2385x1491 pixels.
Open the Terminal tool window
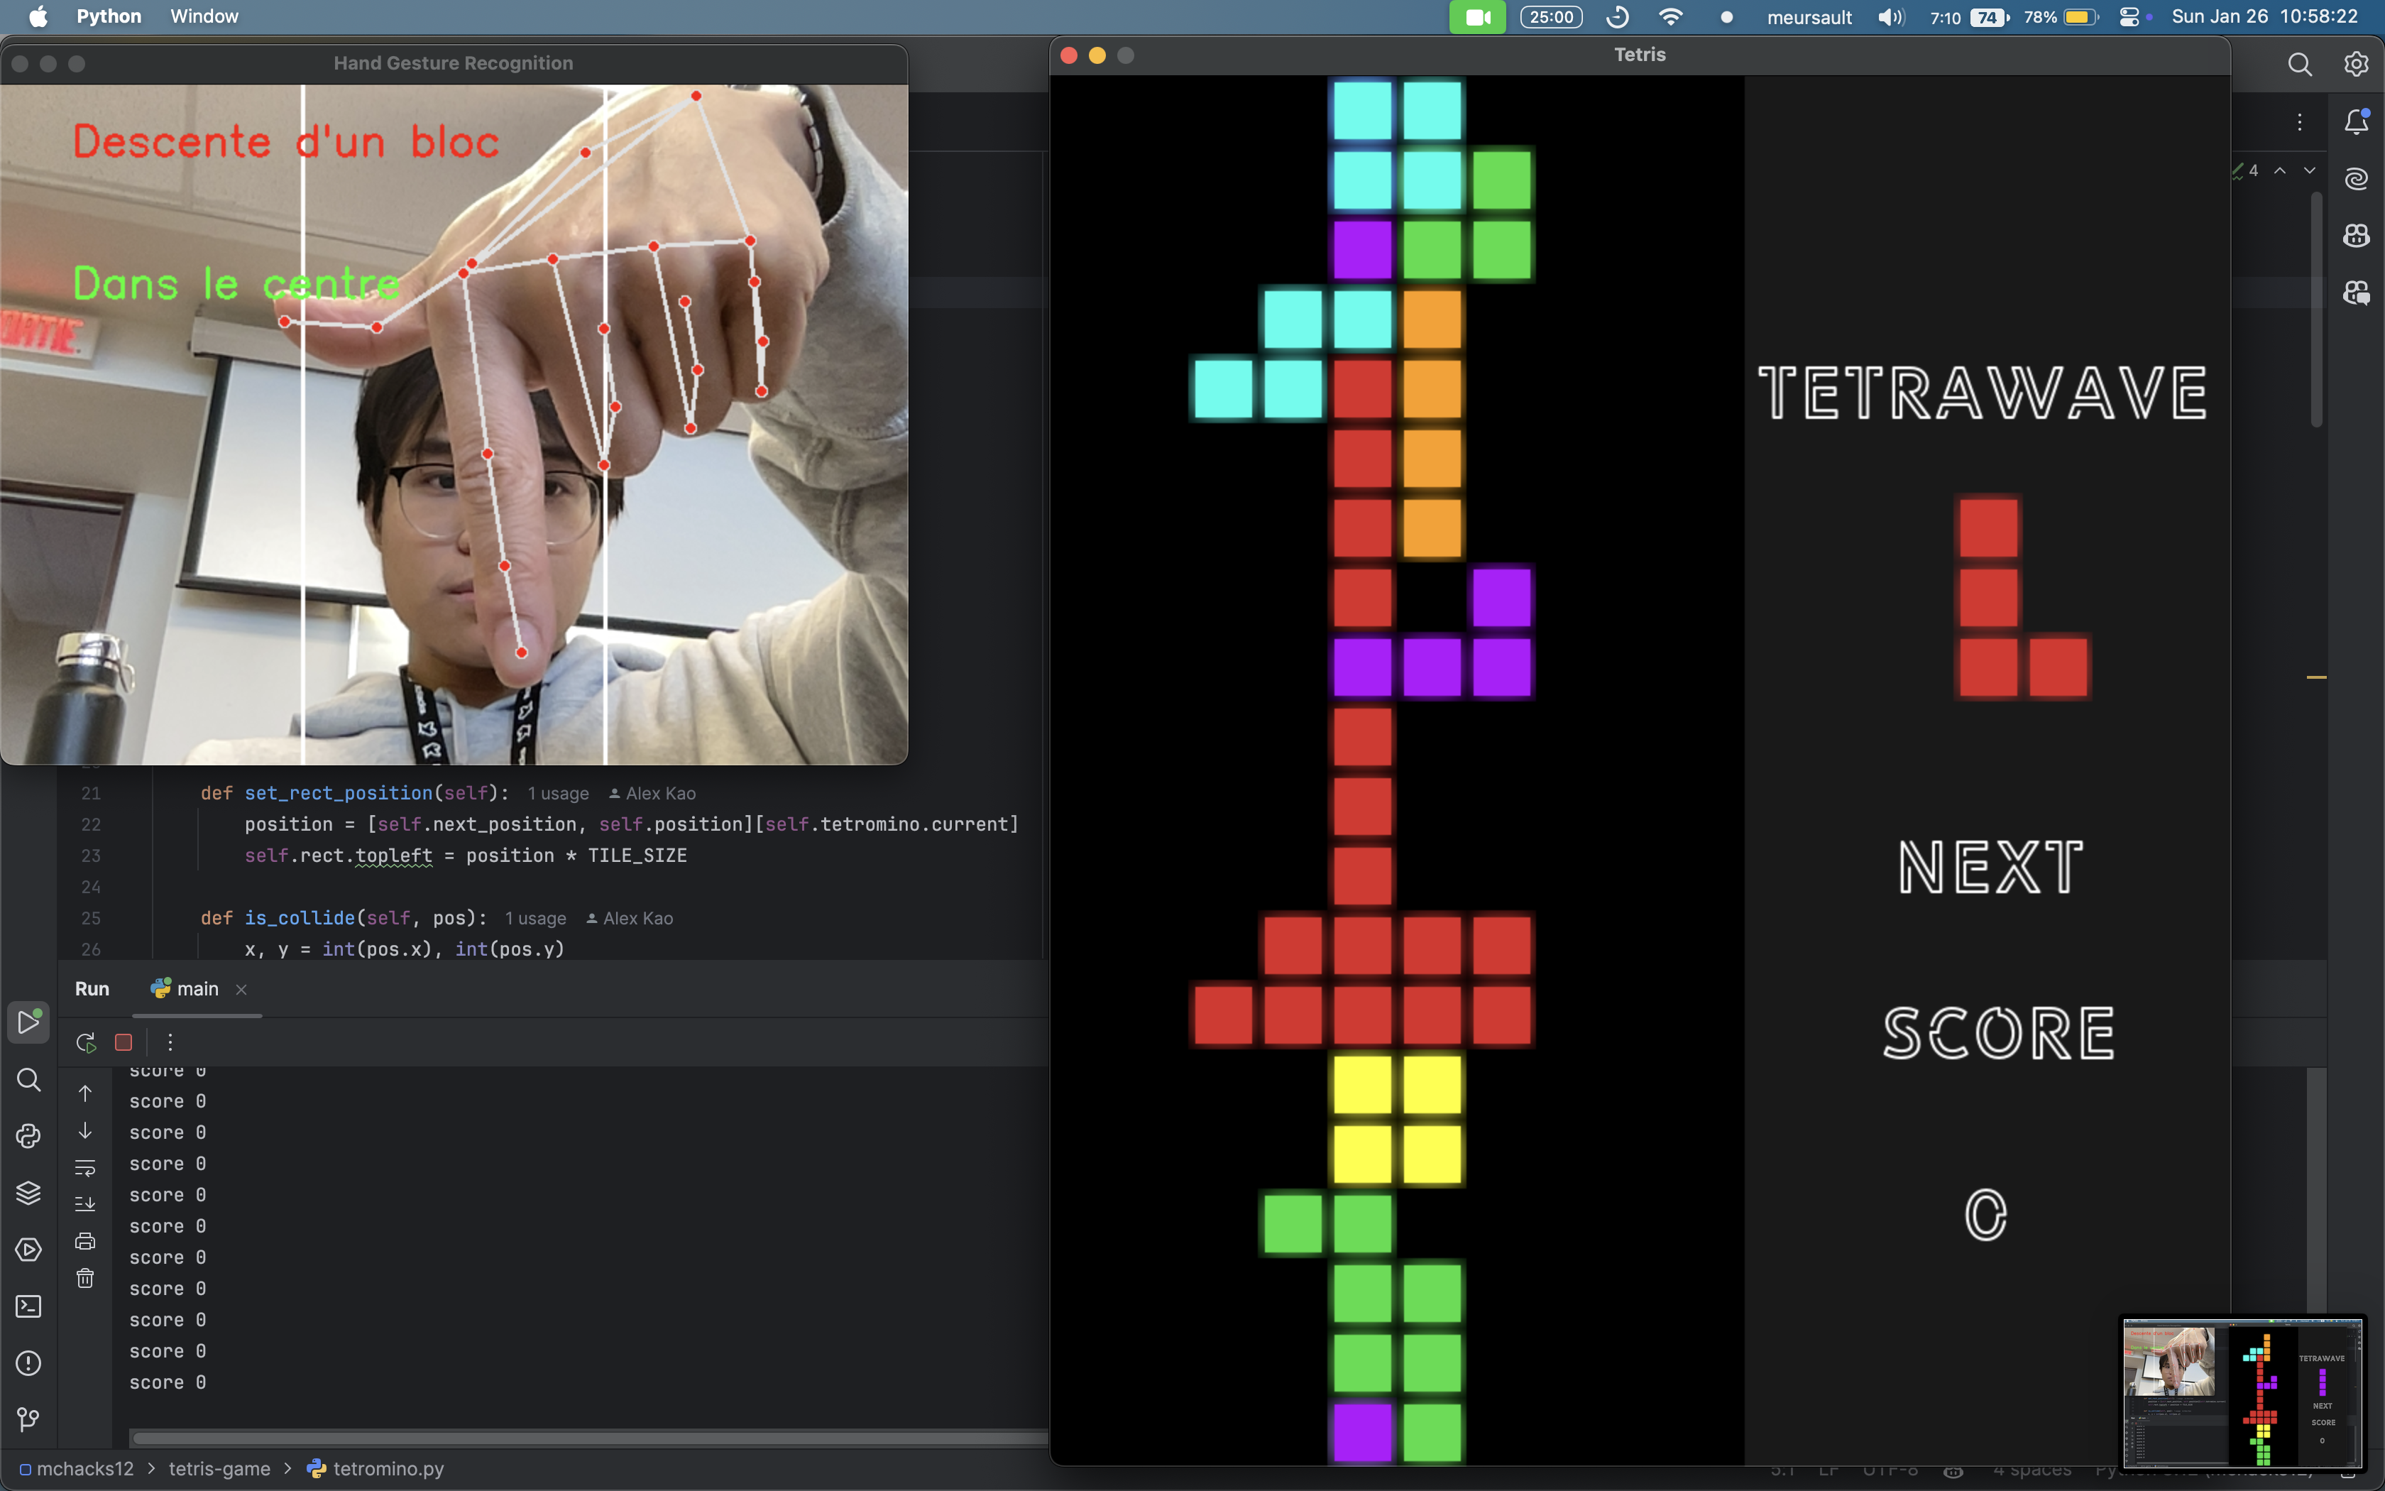[28, 1306]
